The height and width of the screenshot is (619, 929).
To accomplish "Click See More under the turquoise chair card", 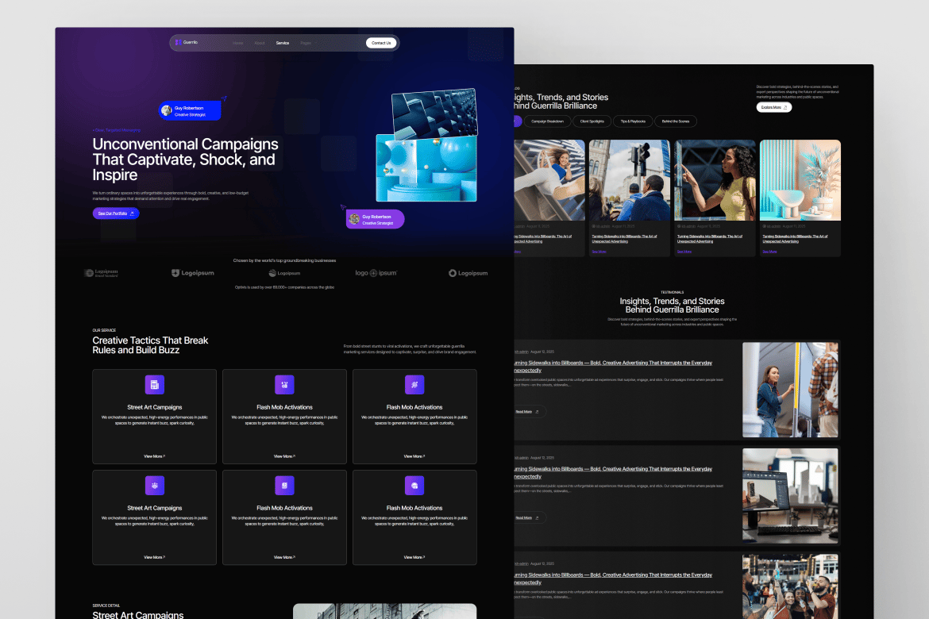I will click(x=769, y=252).
